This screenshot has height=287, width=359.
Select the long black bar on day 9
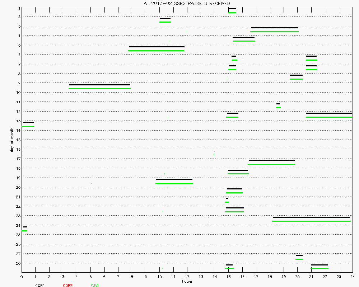[x=99, y=85]
